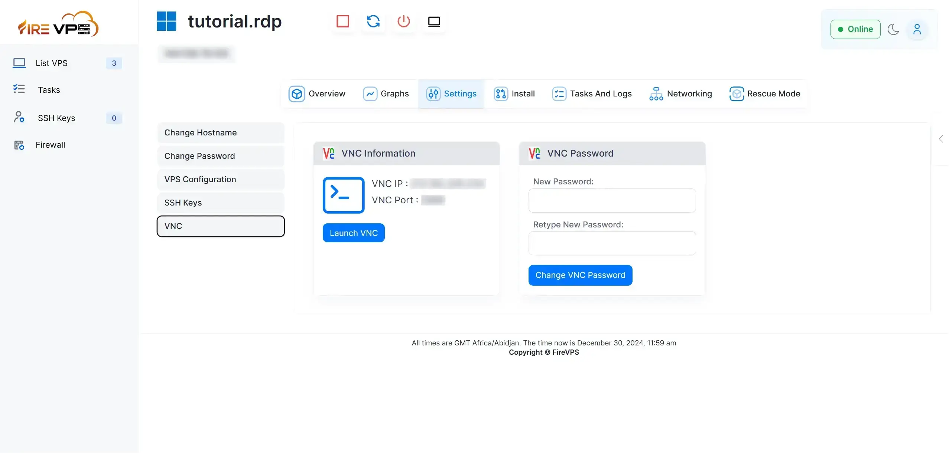Screen dimensions: 949x453
Task: Collapse the right side panel chevron
Action: click(x=940, y=139)
